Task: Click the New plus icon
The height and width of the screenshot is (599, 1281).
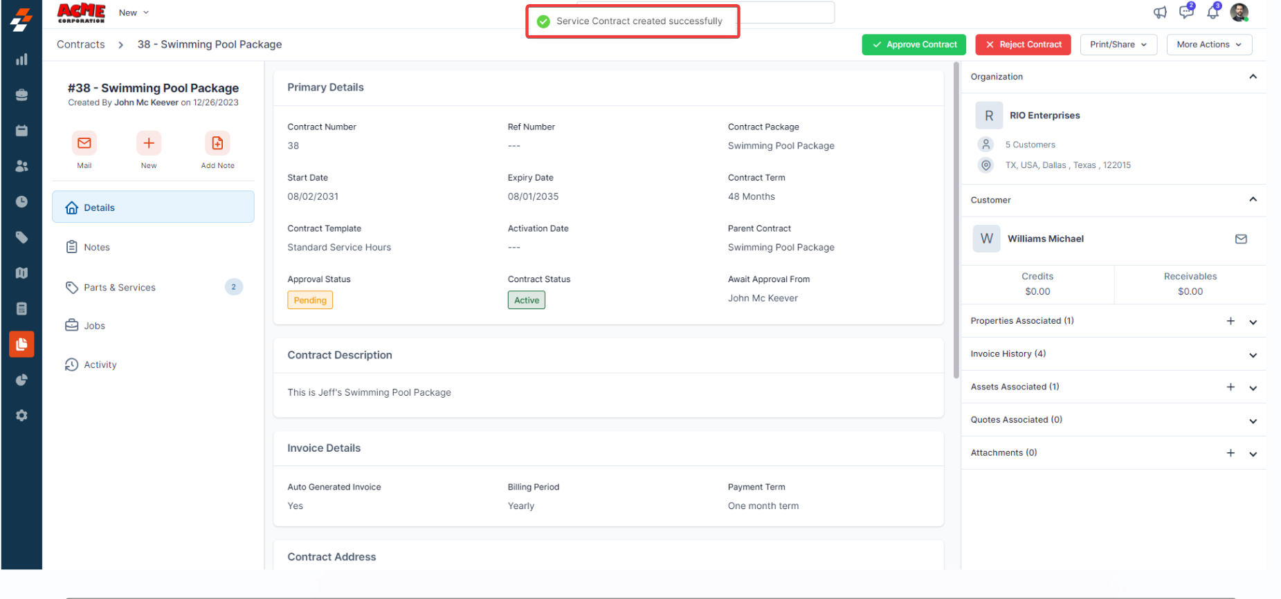Action: [149, 143]
